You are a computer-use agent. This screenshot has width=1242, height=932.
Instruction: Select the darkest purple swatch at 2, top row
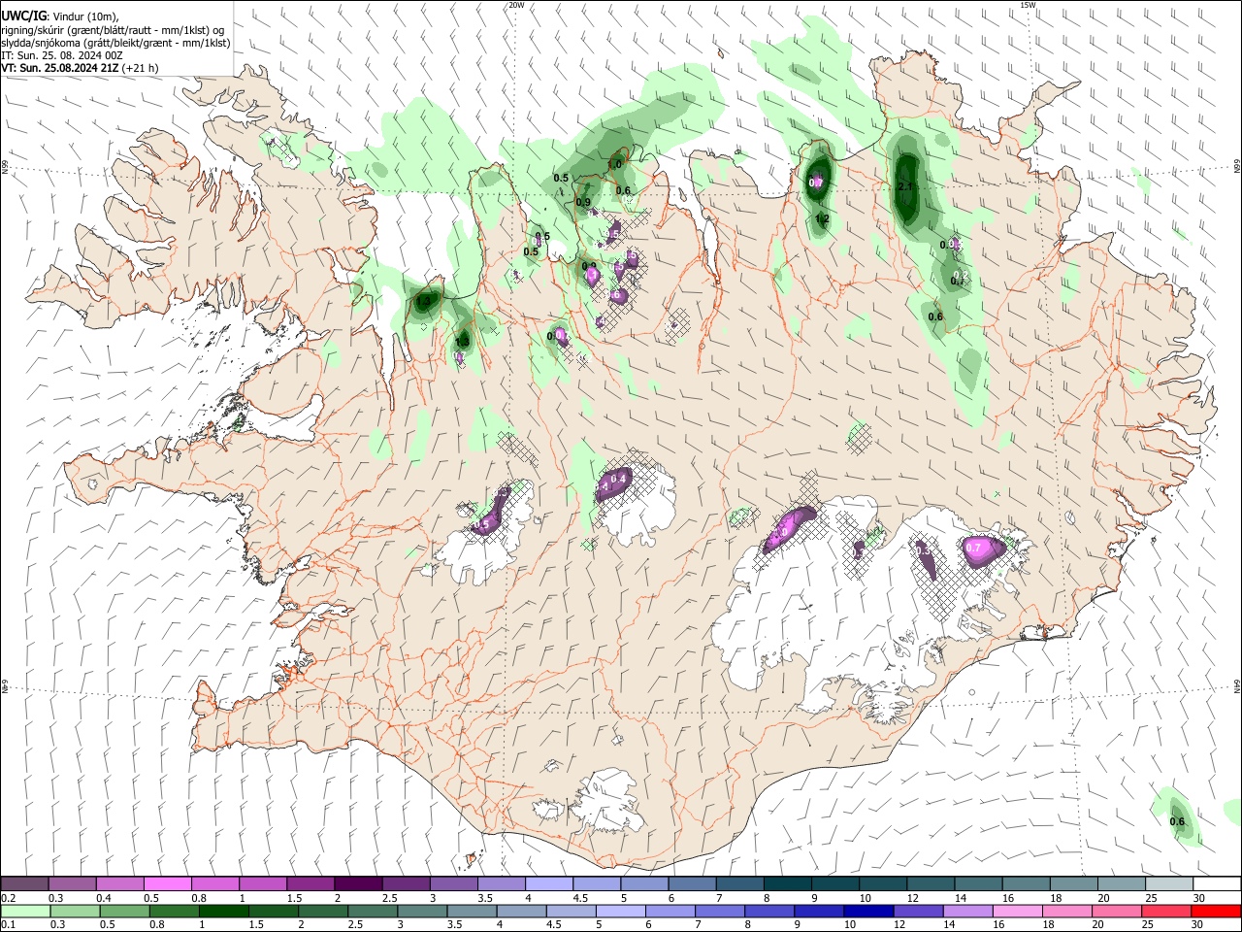coord(358,884)
